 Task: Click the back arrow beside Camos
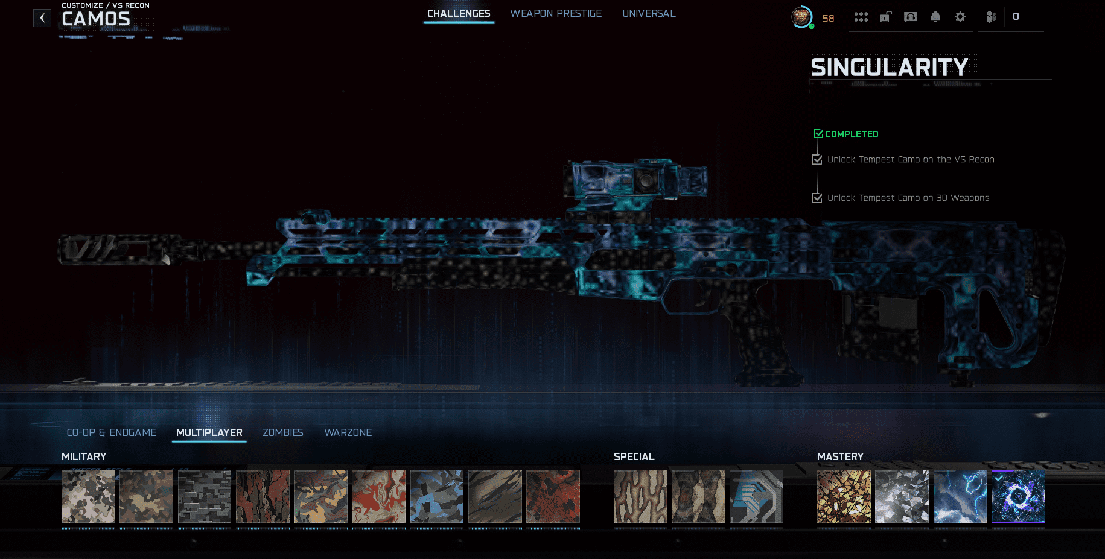click(42, 18)
